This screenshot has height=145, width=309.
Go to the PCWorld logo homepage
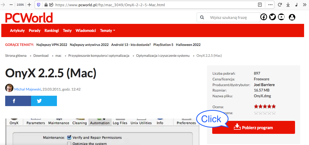pos(29,18)
